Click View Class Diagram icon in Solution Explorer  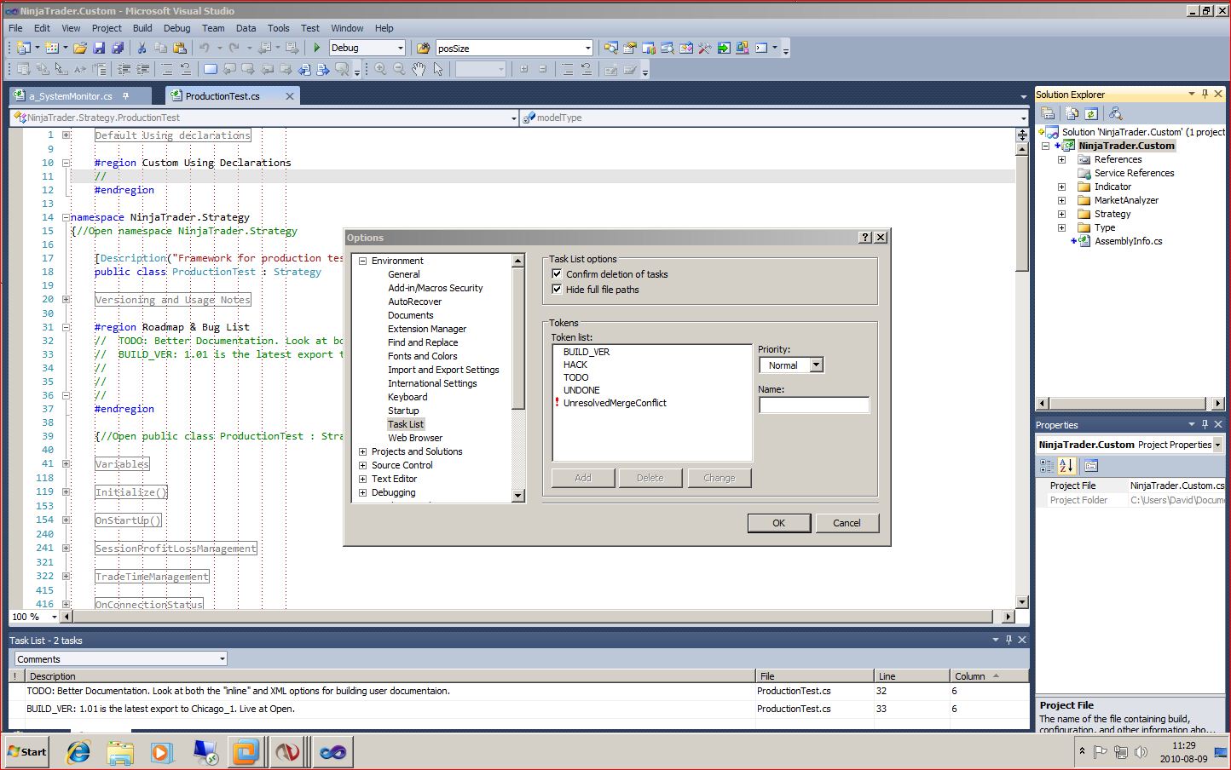[x=1115, y=113]
